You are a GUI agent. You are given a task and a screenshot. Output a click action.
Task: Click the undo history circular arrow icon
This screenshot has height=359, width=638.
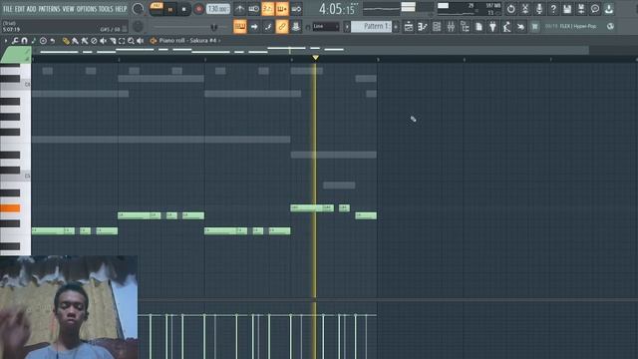click(x=511, y=9)
